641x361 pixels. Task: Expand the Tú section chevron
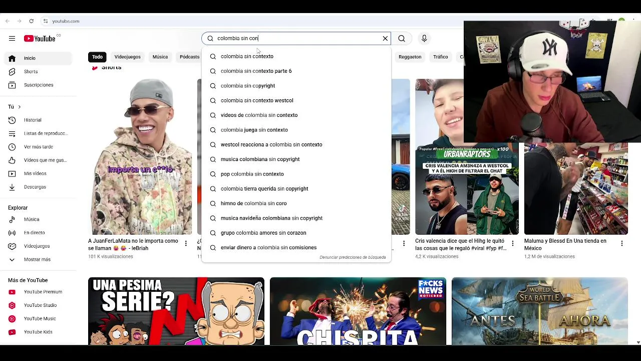coord(19,107)
